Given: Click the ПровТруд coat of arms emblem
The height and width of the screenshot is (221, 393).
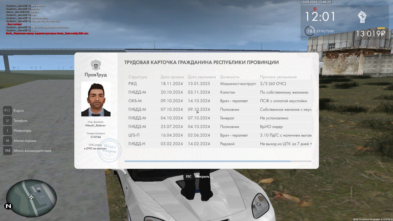Looking at the screenshot, I should click(x=96, y=65).
